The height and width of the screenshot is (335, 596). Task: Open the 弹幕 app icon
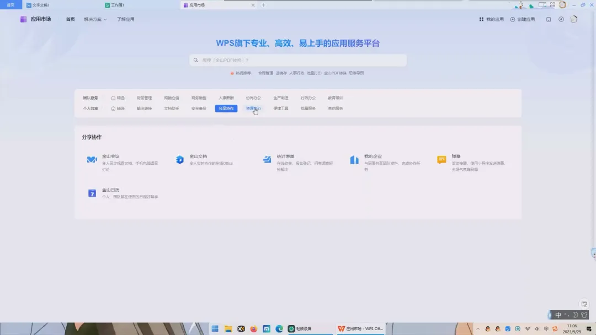441,160
